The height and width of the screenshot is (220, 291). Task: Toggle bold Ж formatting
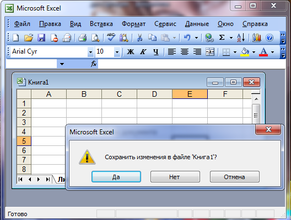tap(131, 52)
